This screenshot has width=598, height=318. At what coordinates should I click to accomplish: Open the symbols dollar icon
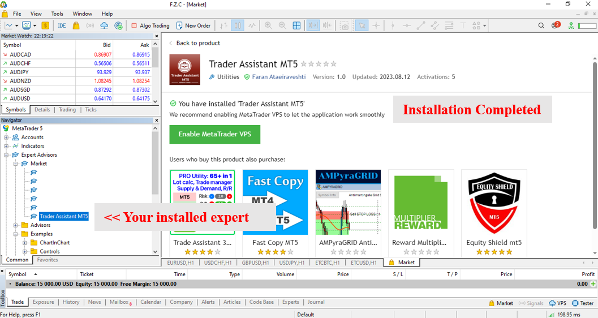[x=45, y=25]
